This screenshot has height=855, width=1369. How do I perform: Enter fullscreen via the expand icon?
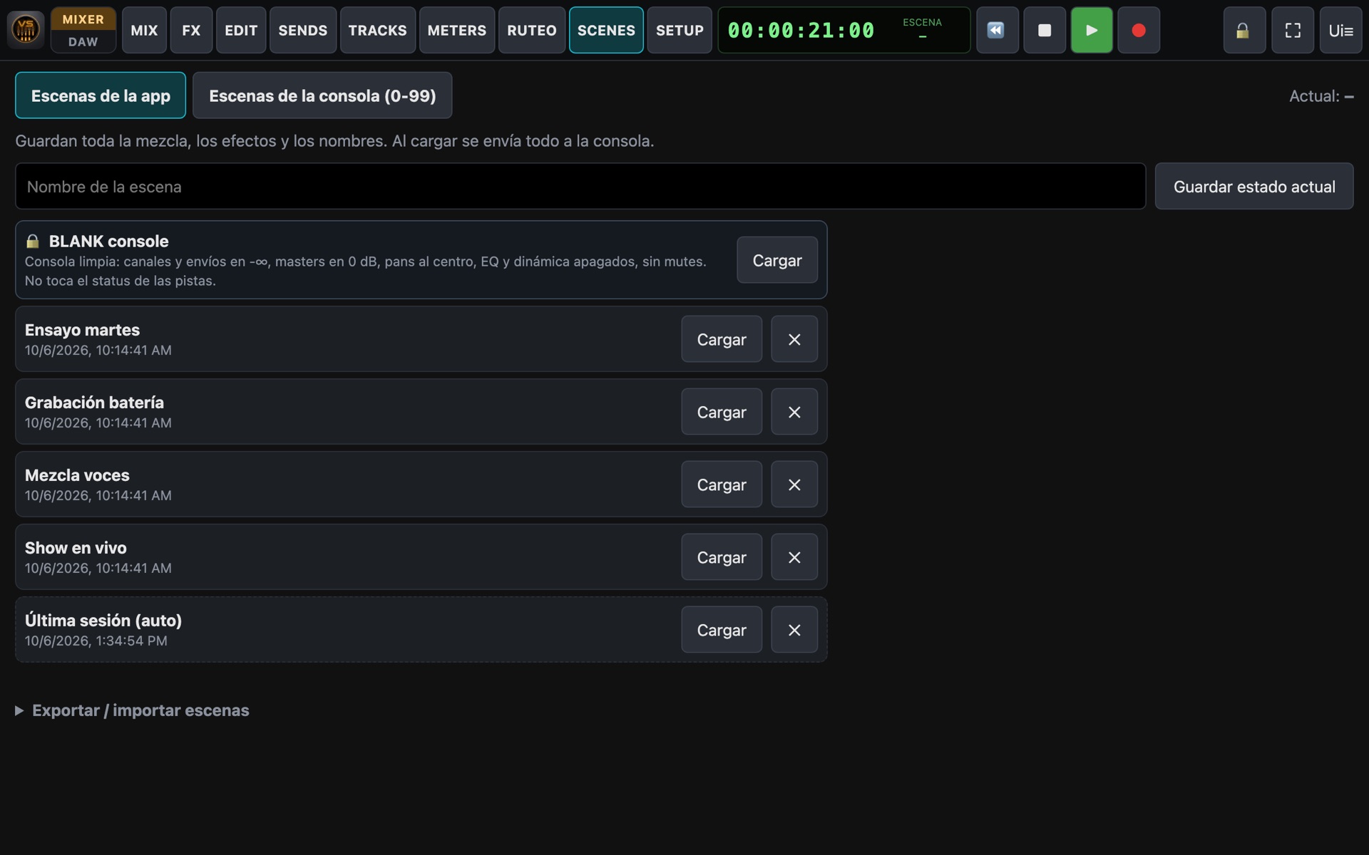pos(1292,30)
